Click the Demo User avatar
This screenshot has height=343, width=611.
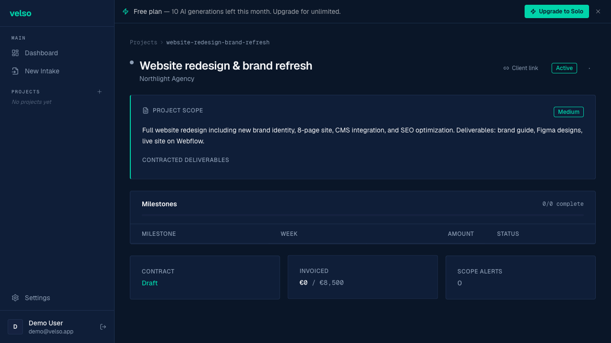pyautogui.click(x=15, y=326)
